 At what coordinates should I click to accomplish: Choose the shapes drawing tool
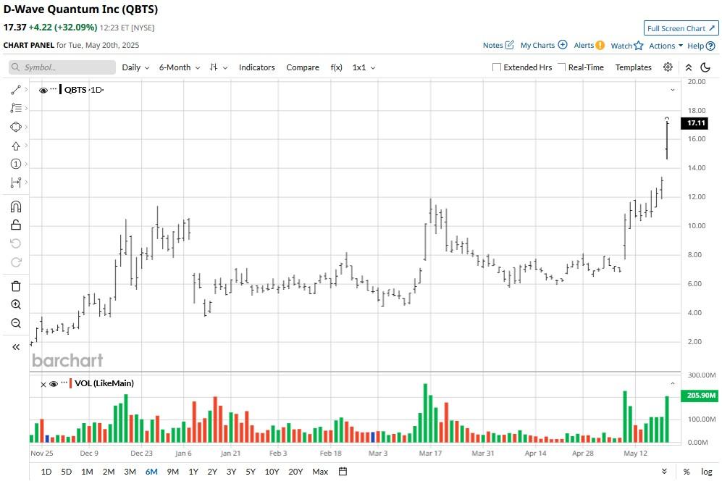tap(16, 127)
